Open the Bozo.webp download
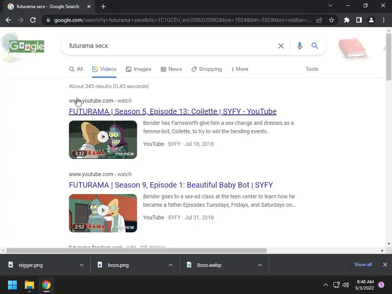Screen dimensions: 392x294 pos(209,265)
